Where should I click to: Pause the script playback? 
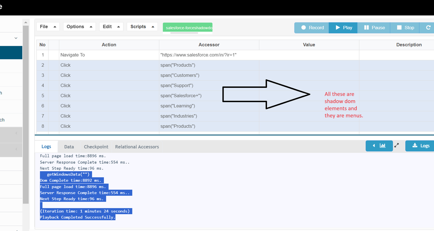click(374, 28)
